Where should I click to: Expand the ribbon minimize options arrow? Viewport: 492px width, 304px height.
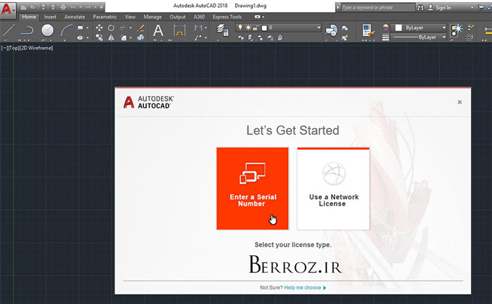pos(264,17)
